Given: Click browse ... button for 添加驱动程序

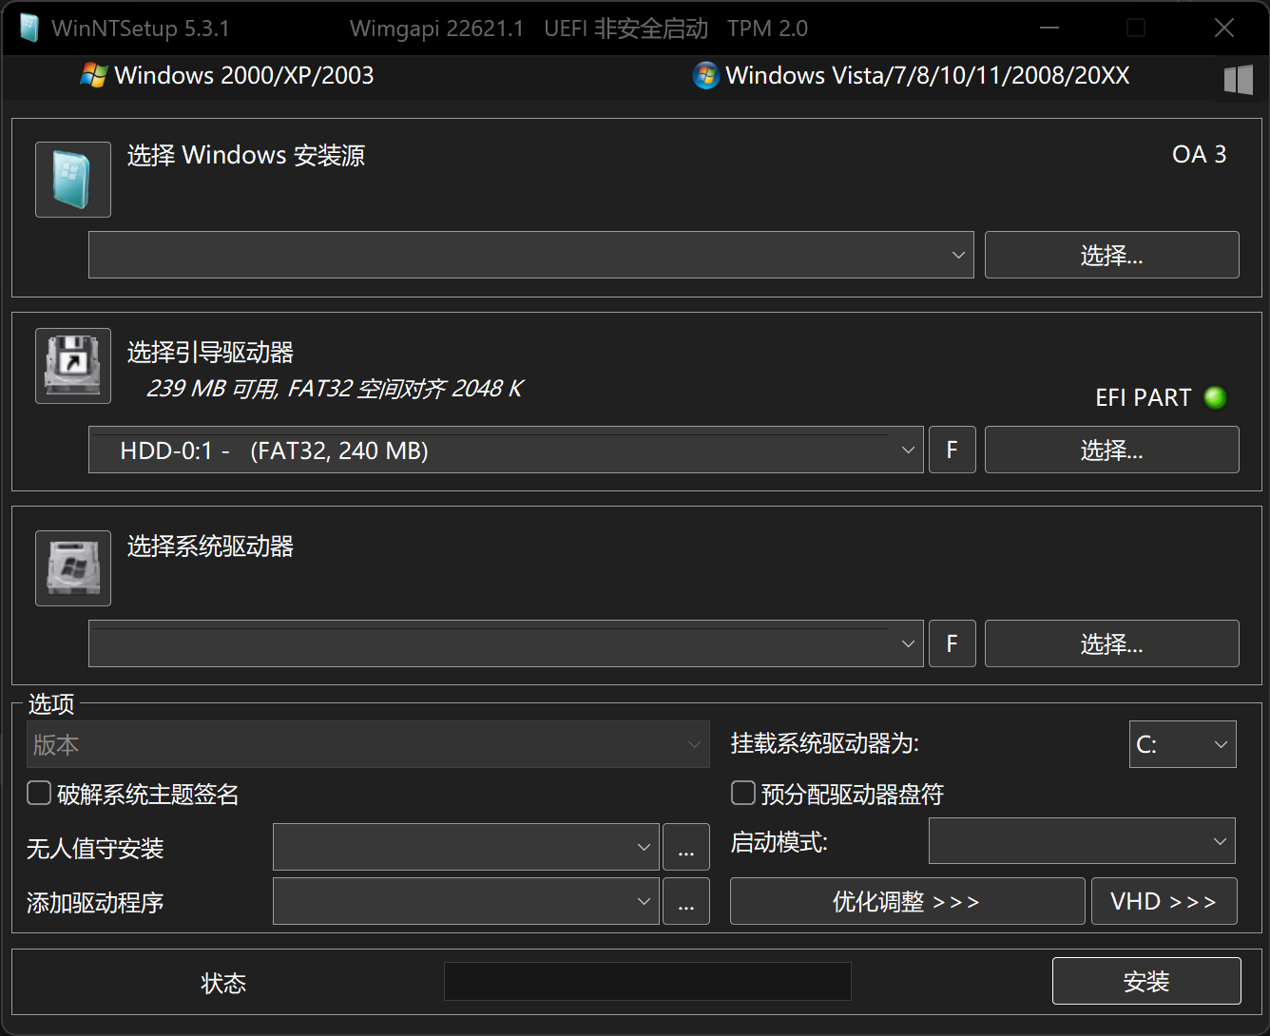Looking at the screenshot, I should pos(686,901).
